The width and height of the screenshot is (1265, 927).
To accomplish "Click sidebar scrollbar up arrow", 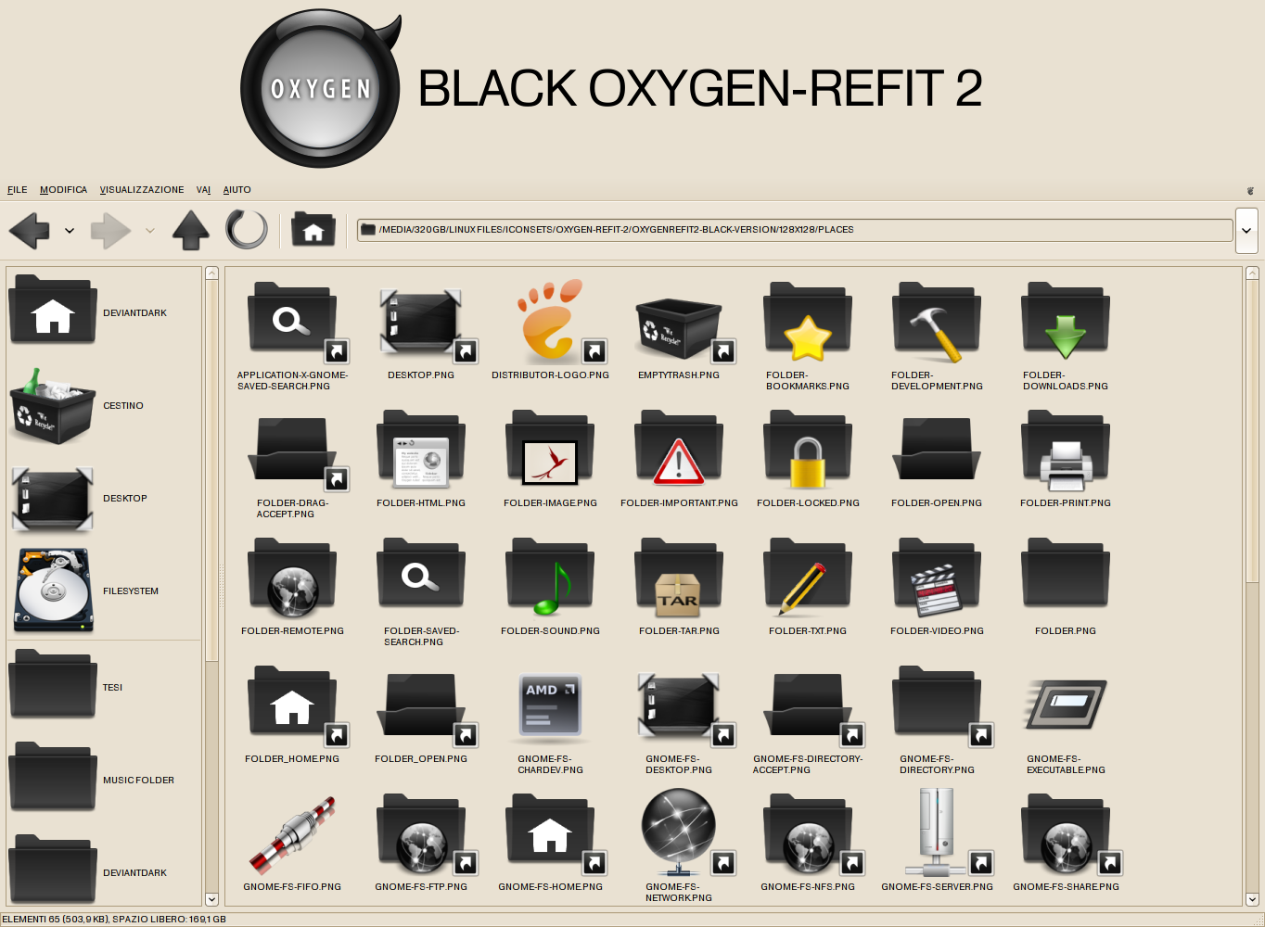I will tap(211, 273).
